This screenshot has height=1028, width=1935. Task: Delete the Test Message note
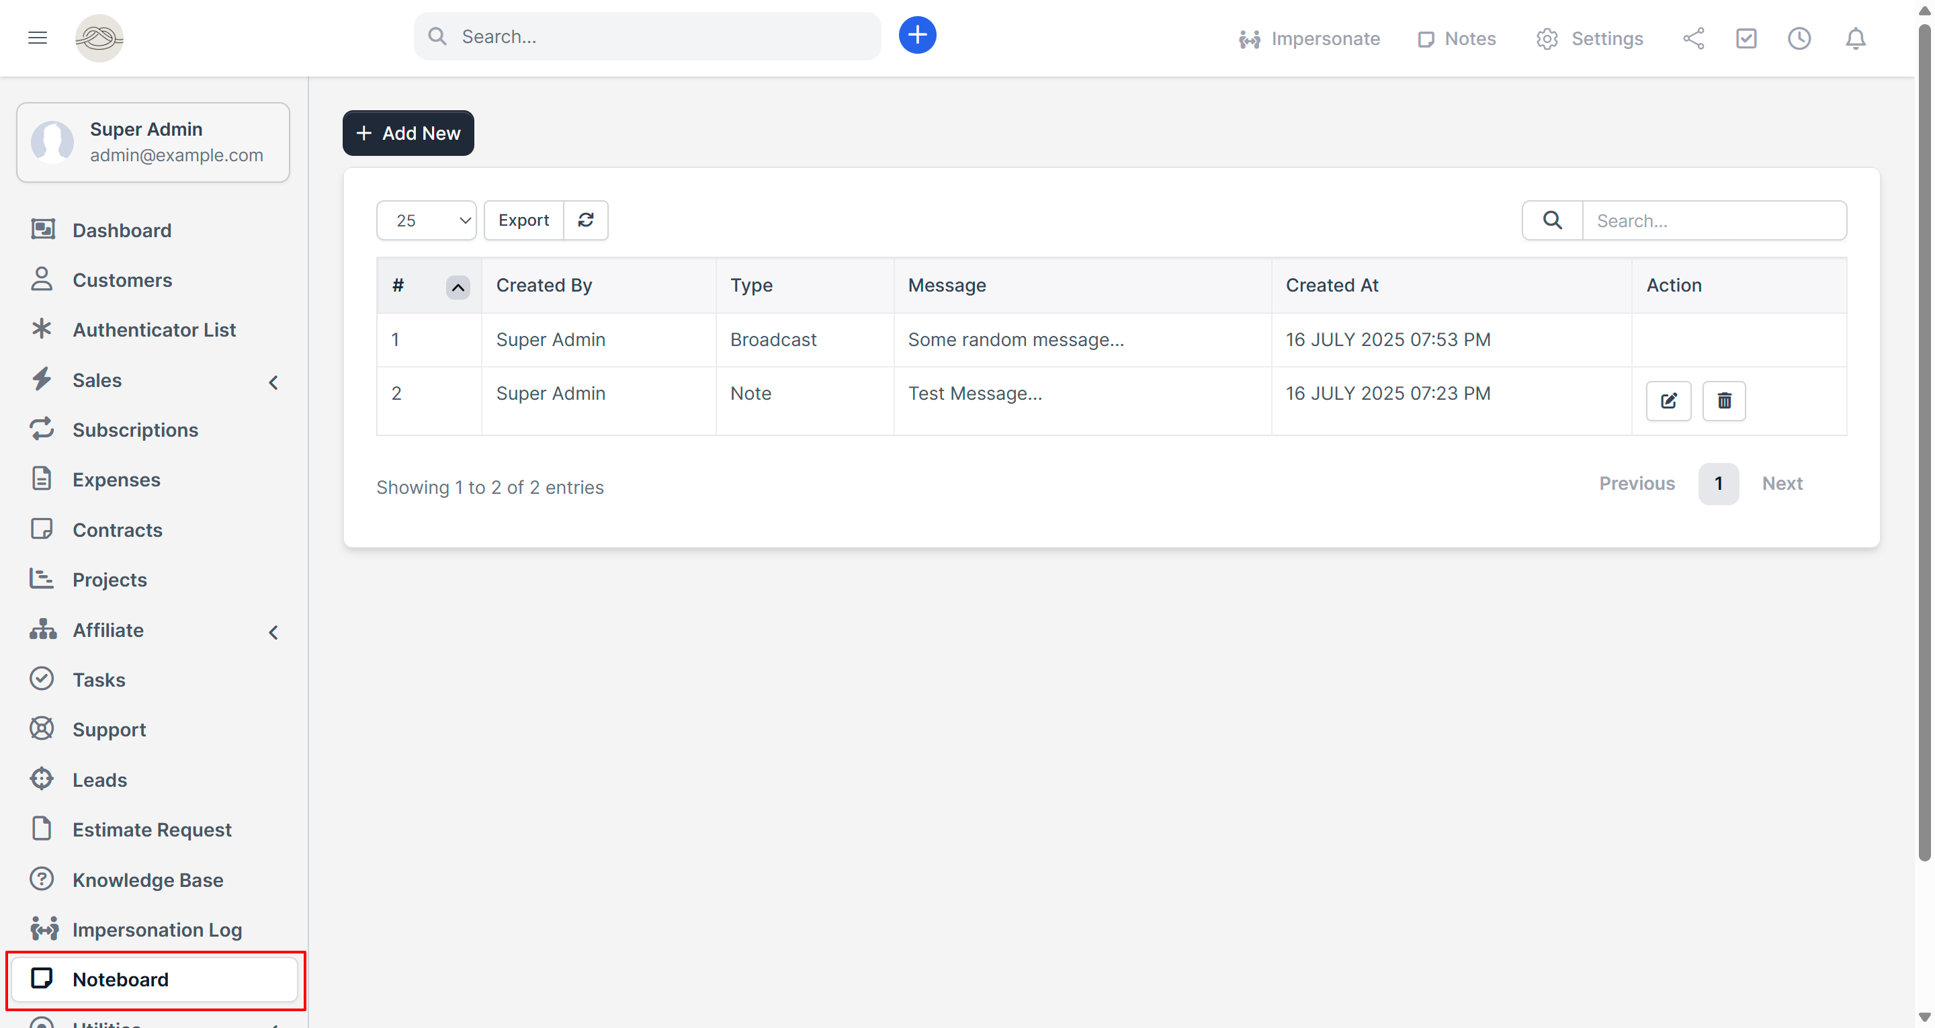pyautogui.click(x=1724, y=400)
